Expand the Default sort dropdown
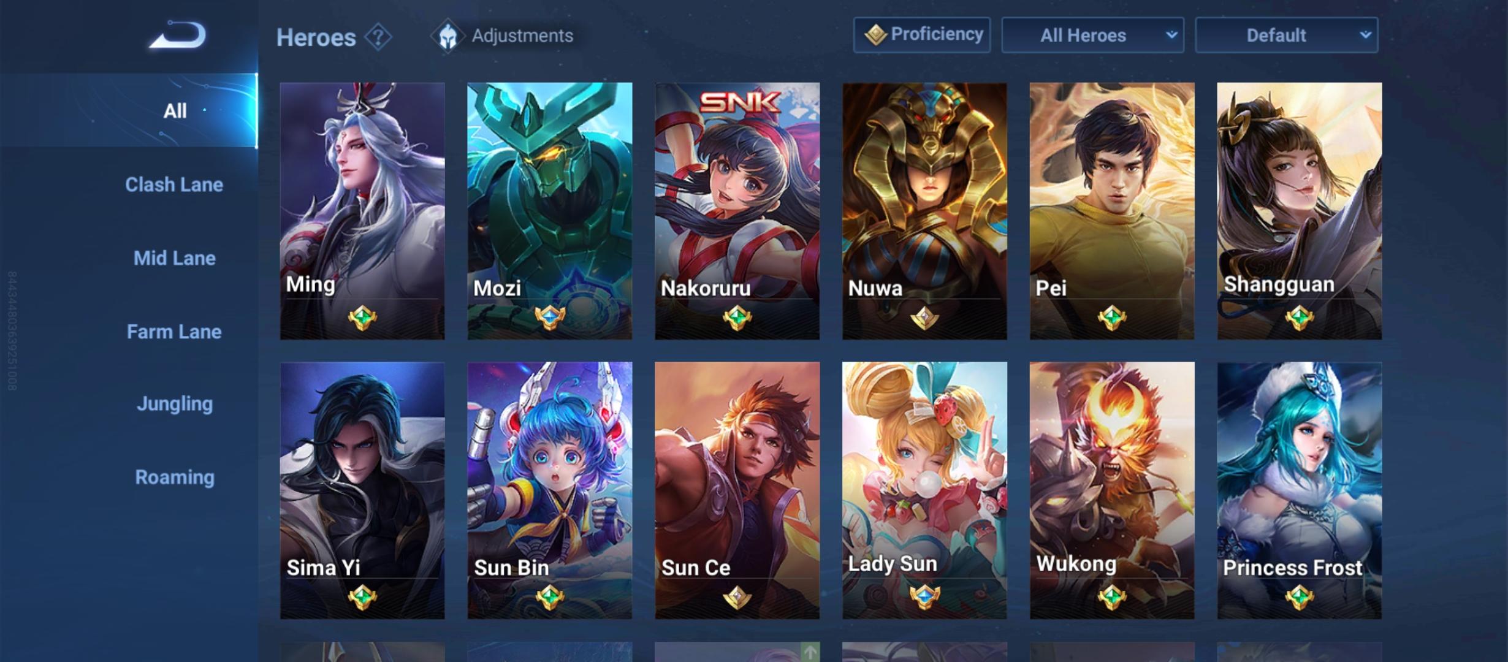 1287,35
